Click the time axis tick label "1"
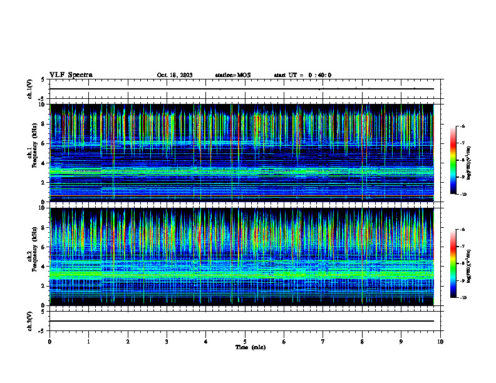 click(88, 342)
